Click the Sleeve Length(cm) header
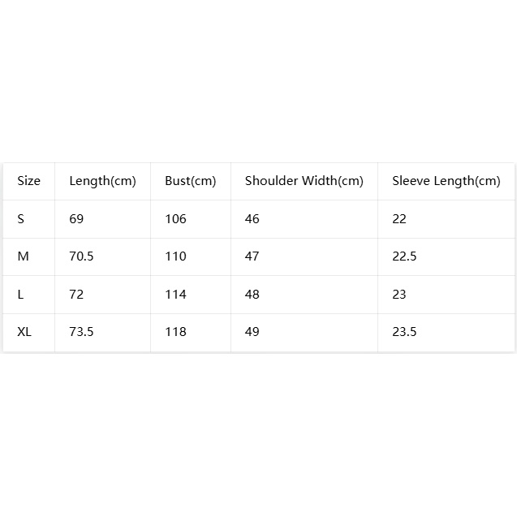 pos(446,181)
